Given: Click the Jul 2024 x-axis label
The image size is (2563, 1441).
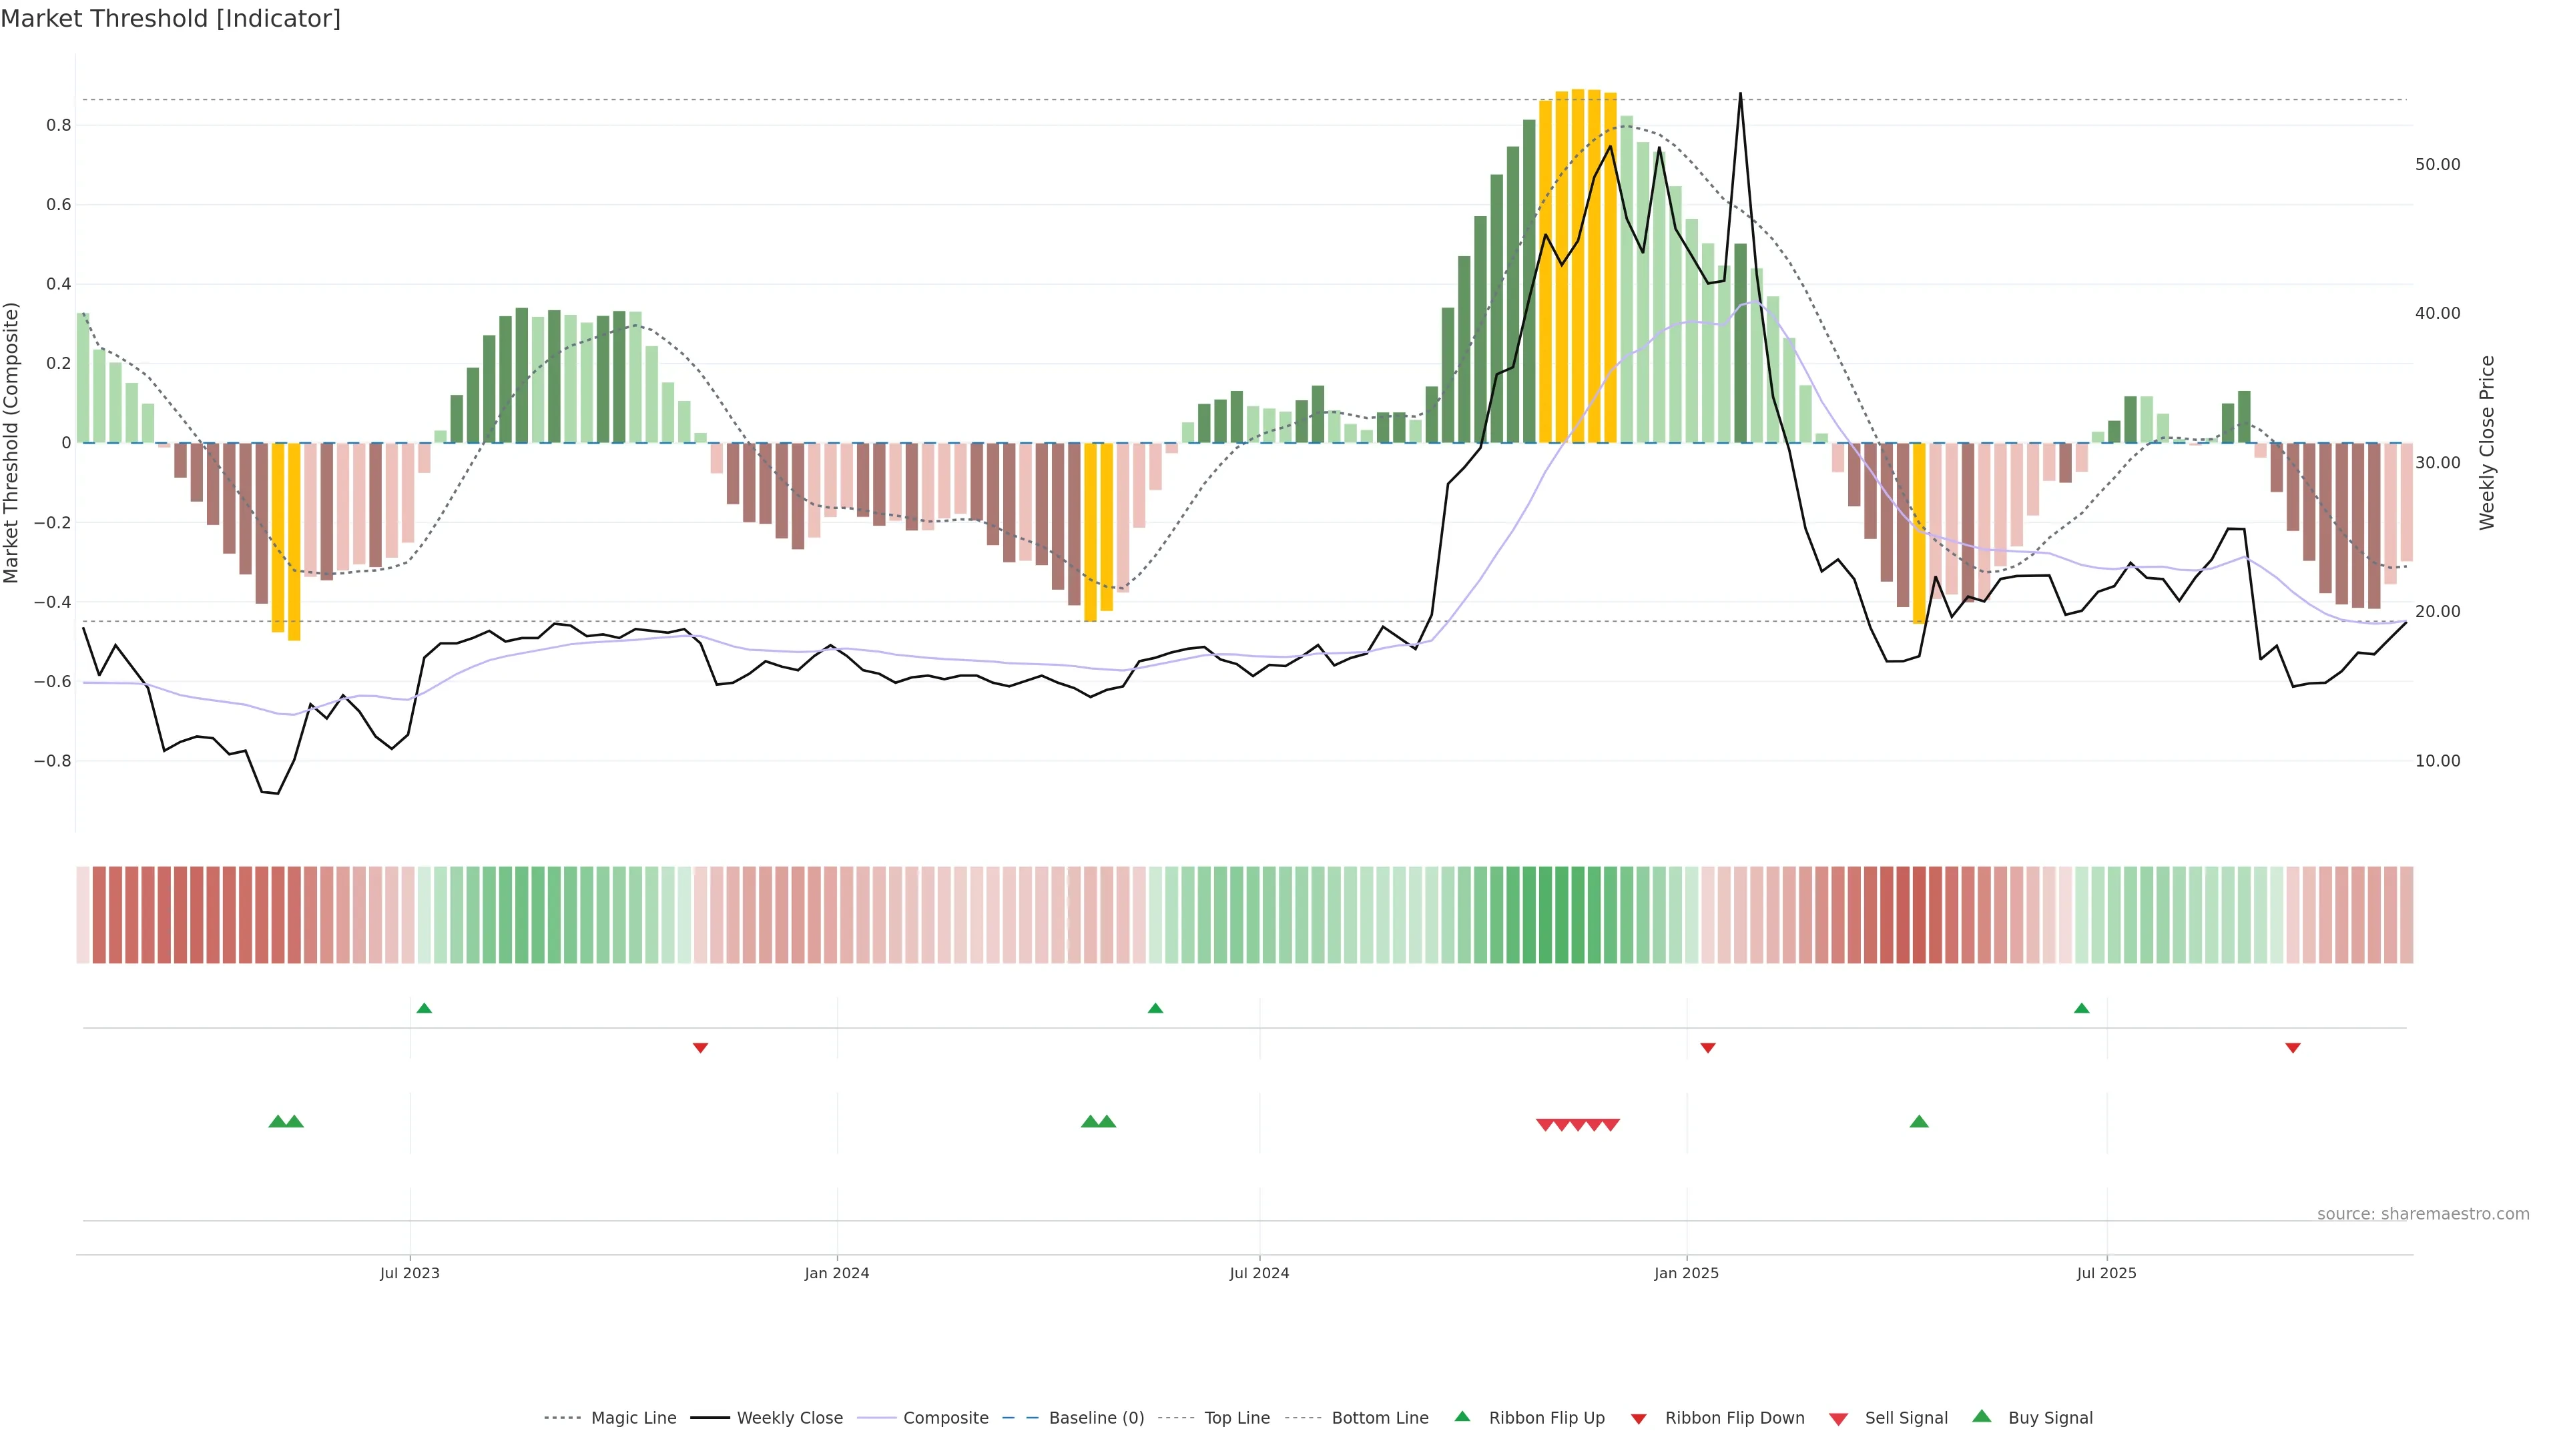Looking at the screenshot, I should point(1259,1273).
